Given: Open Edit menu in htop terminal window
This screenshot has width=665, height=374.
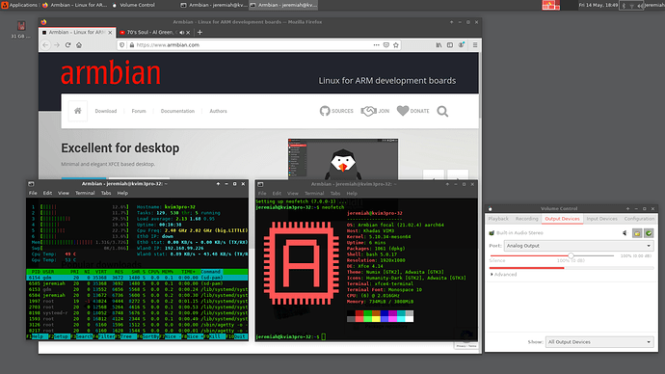Looking at the screenshot, I should coord(47,193).
